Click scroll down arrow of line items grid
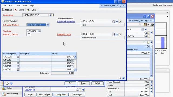Viewport: 173px width, 97px height. pyautogui.click(x=151, y=75)
